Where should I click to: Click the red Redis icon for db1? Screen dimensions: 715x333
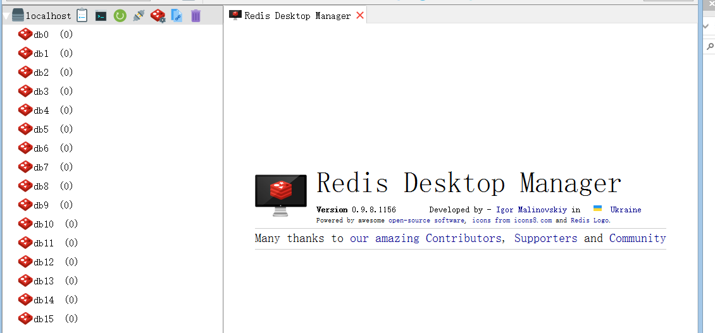[25, 53]
